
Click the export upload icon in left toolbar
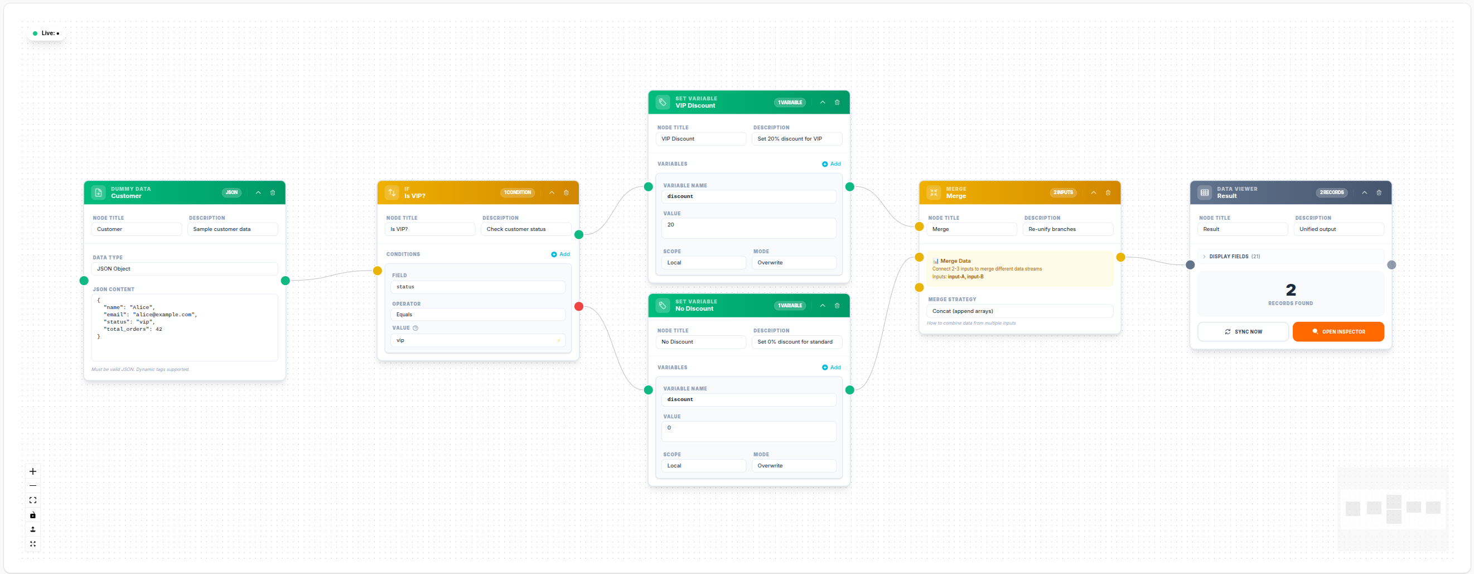pos(32,529)
